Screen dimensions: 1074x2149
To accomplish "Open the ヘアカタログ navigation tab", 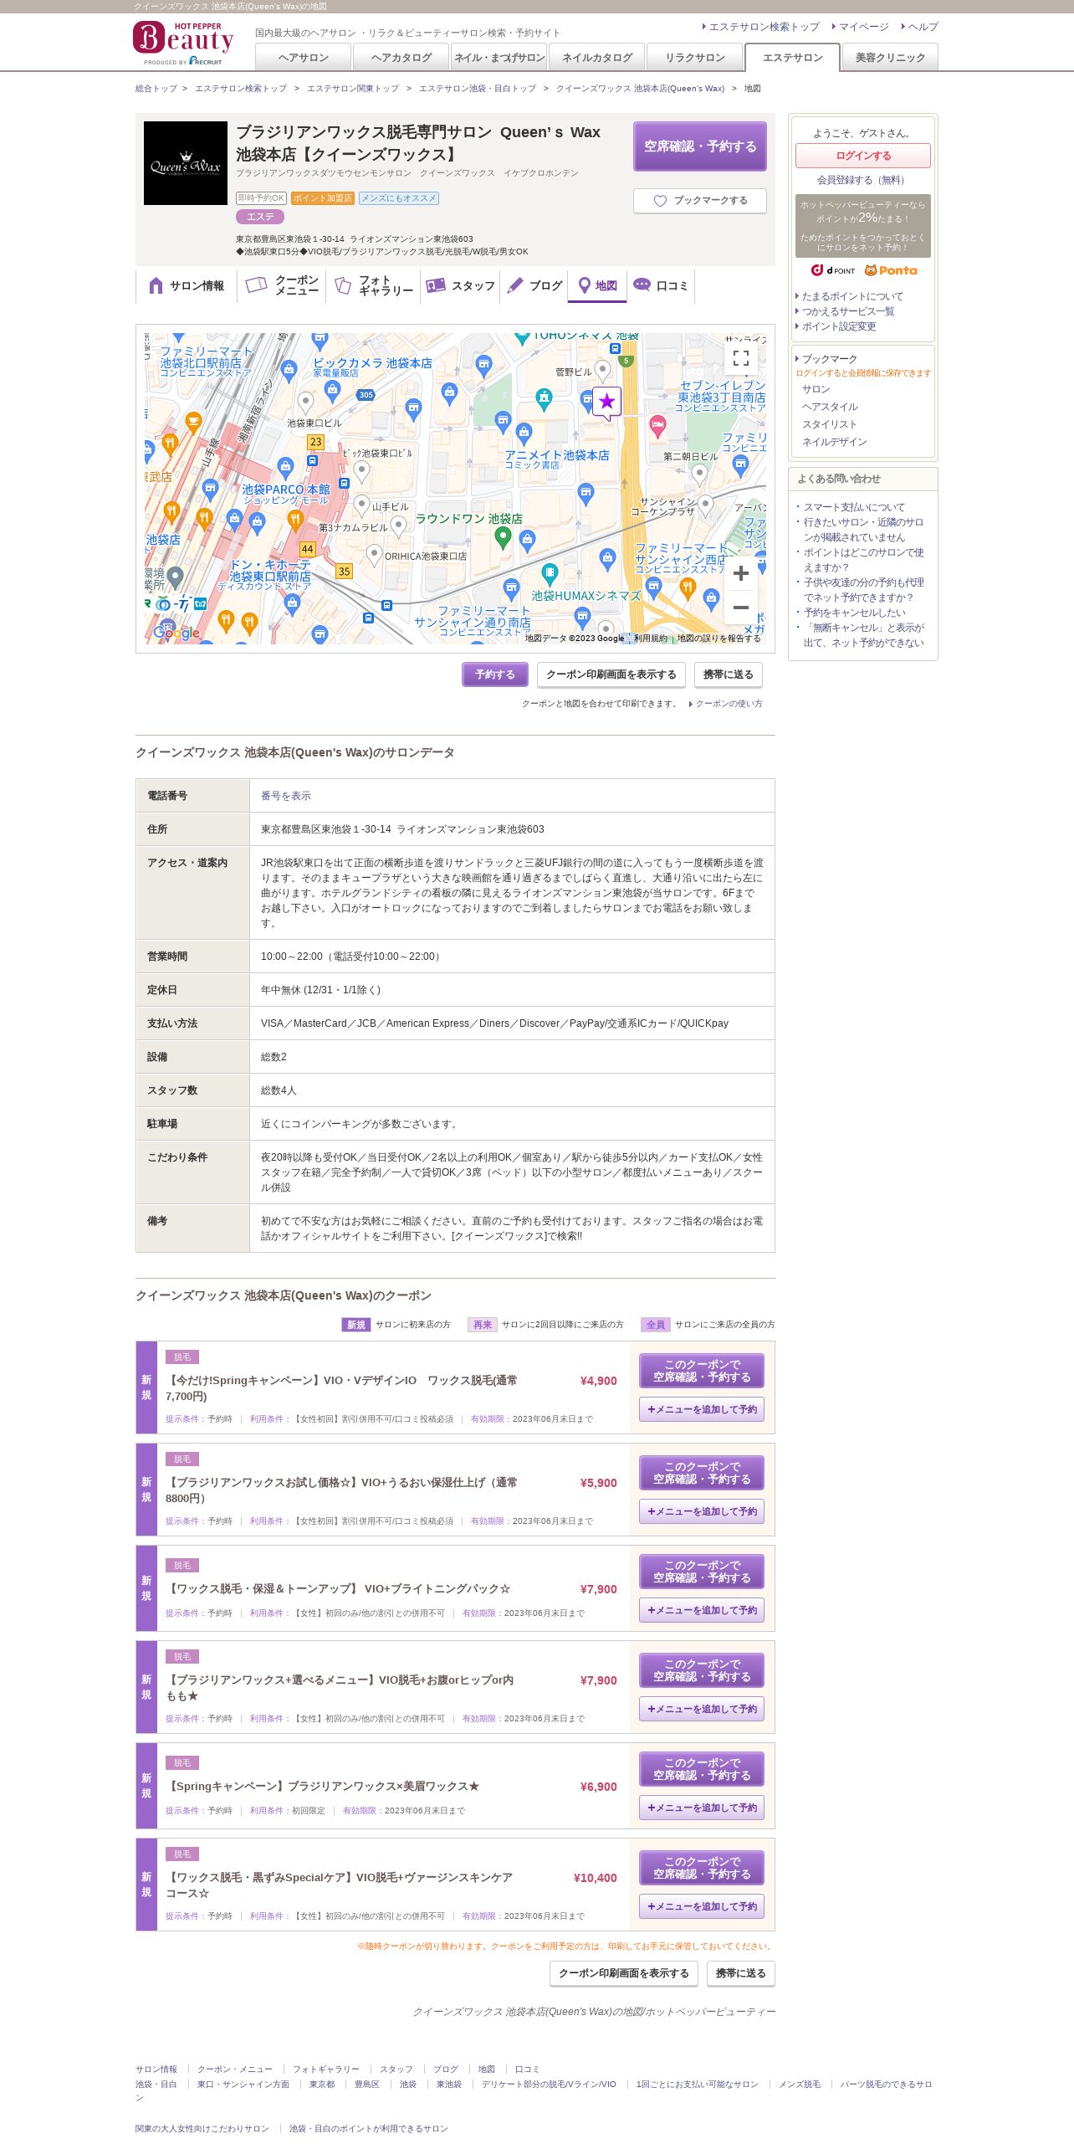I will click(401, 58).
